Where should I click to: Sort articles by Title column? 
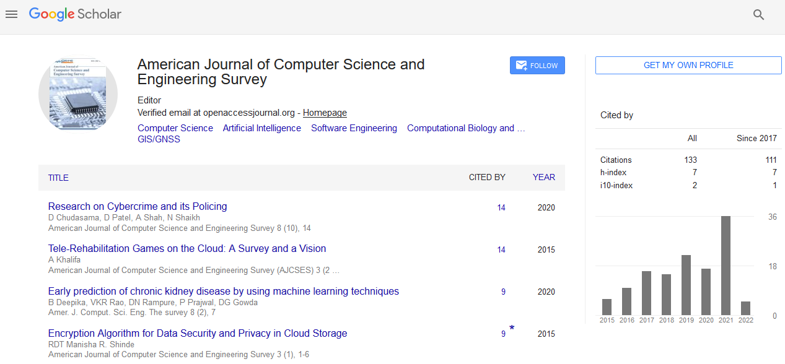[x=58, y=178]
